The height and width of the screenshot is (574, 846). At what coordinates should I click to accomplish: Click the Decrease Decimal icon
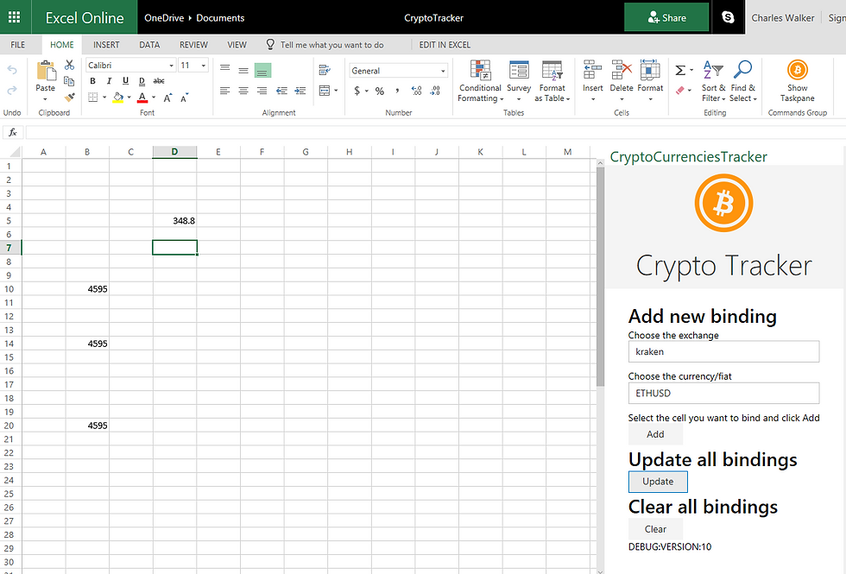(435, 91)
